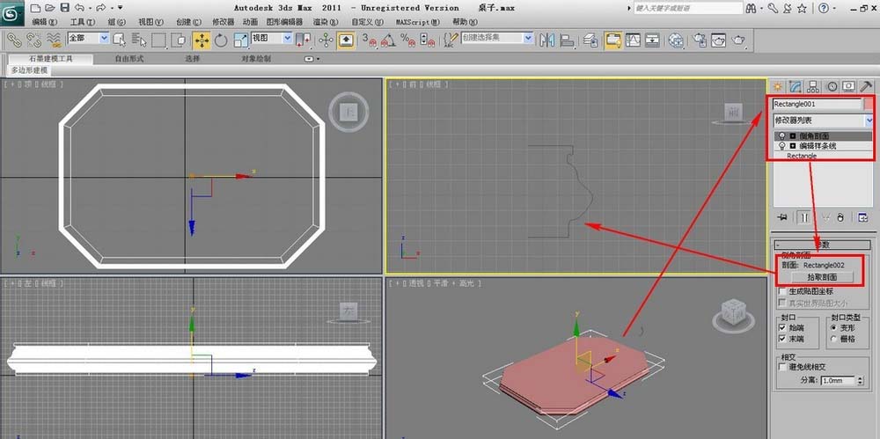Click the Undo arrow icon
The image size is (880, 439).
pos(79,8)
